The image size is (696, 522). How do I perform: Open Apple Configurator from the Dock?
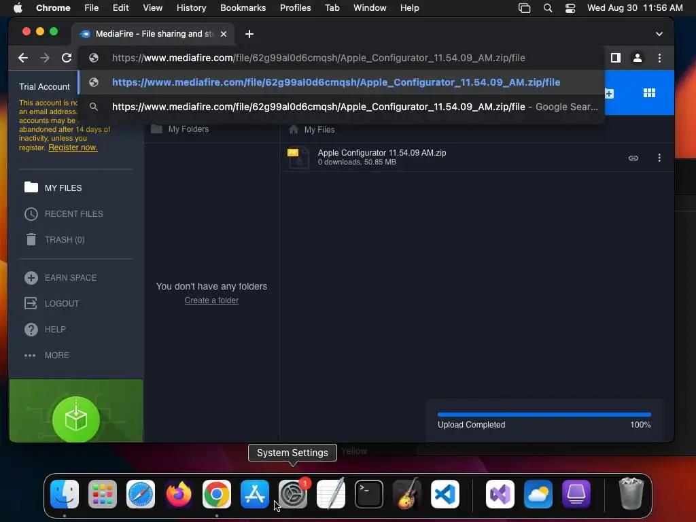(576, 494)
